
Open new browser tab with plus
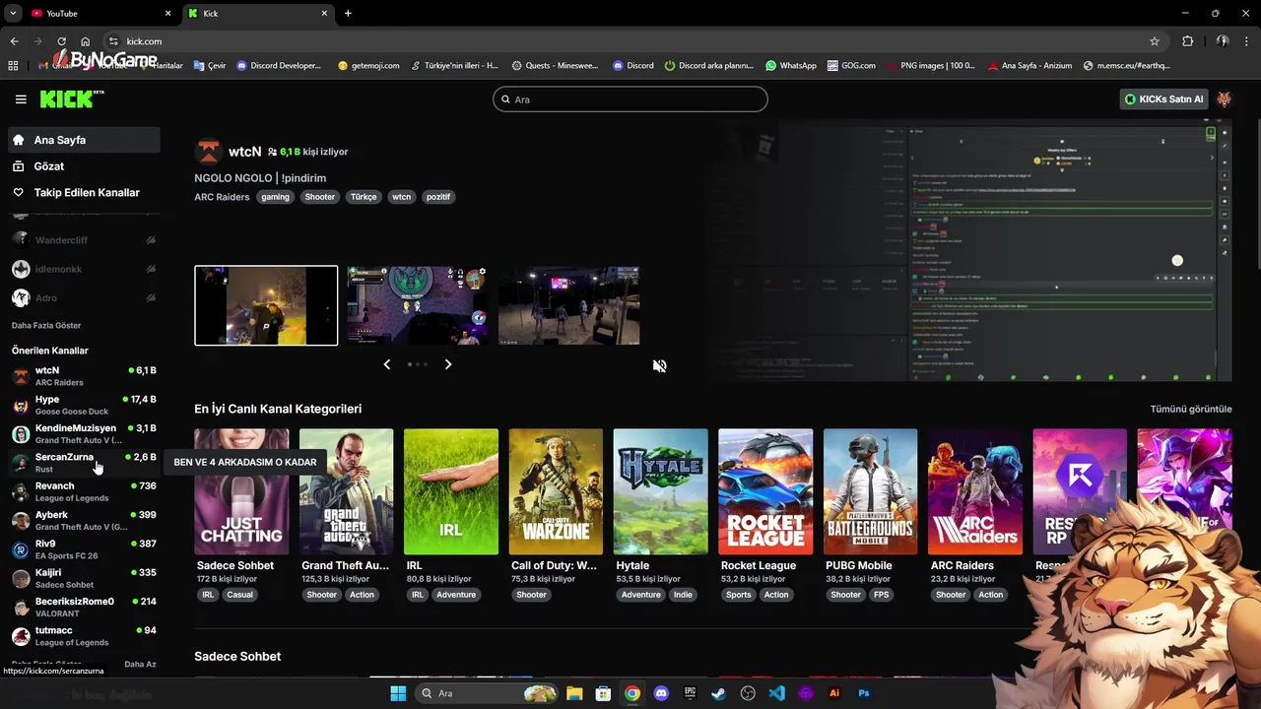coord(348,13)
